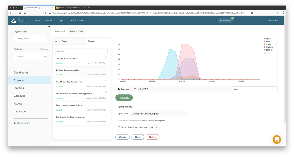
Task: Click the Delete button
Action: click(152, 137)
